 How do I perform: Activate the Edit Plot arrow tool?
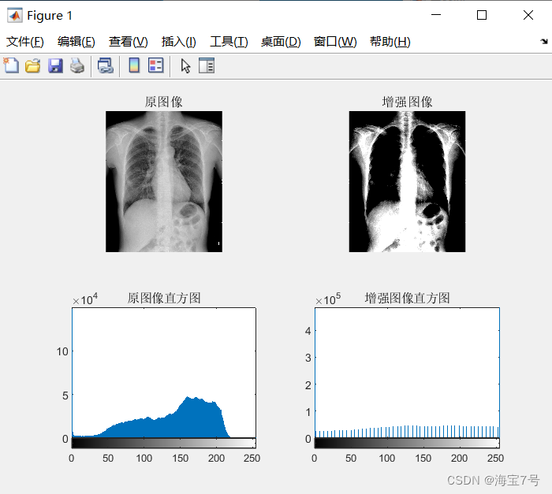tap(185, 66)
